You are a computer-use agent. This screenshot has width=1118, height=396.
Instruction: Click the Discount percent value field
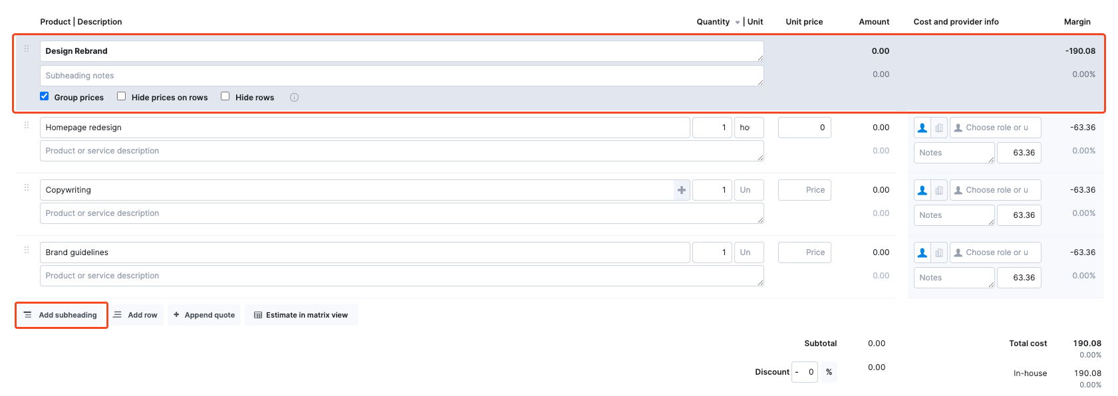click(809, 372)
